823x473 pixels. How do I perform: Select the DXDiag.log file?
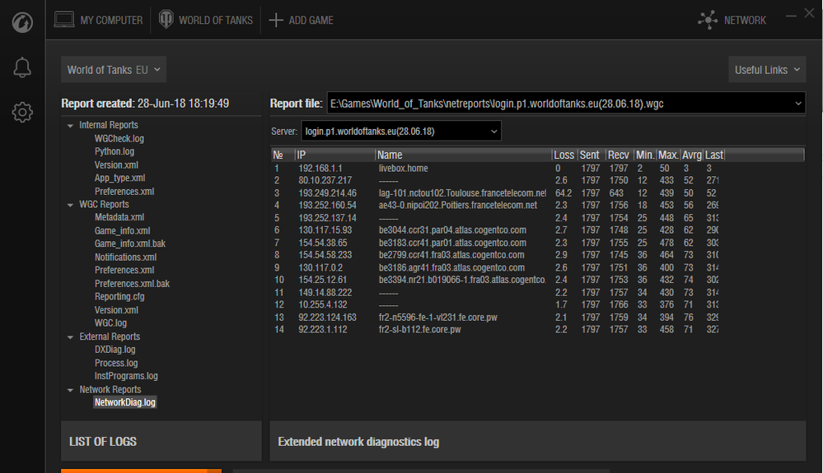tap(115, 350)
